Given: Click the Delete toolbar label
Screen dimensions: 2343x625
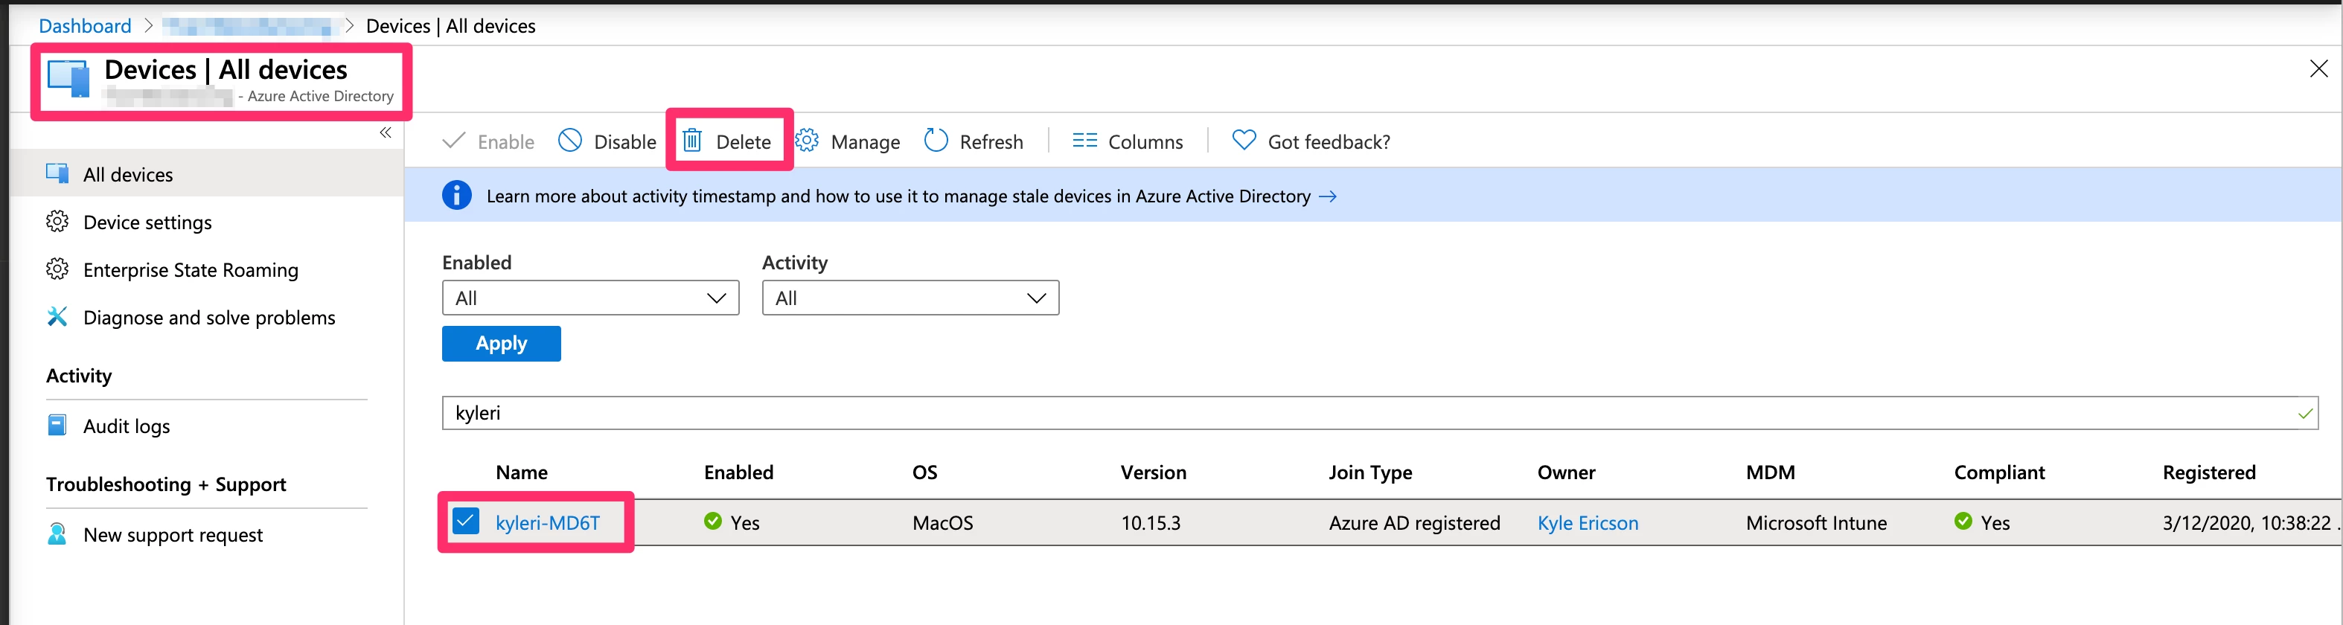Looking at the screenshot, I should (743, 142).
